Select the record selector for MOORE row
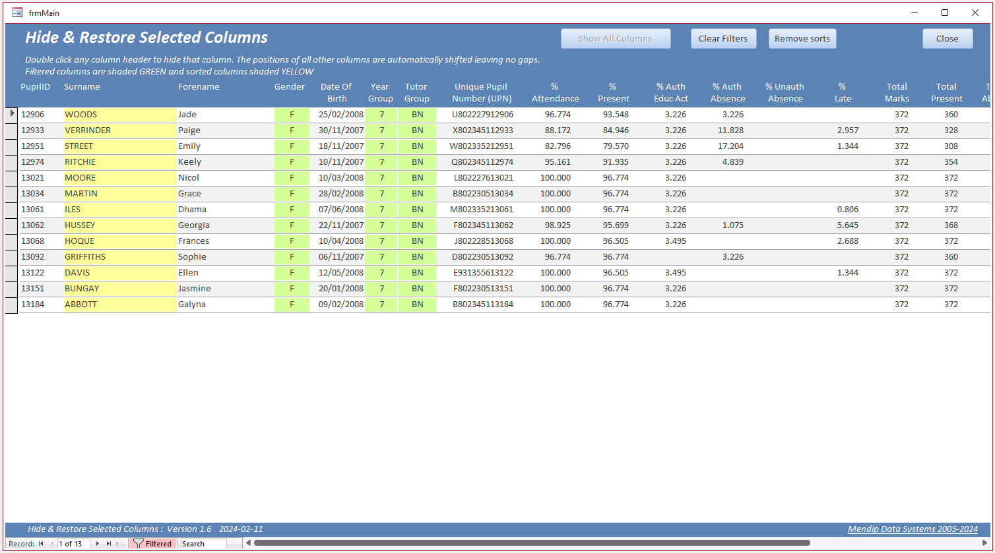Viewport: 995px width, 553px height. tap(12, 178)
